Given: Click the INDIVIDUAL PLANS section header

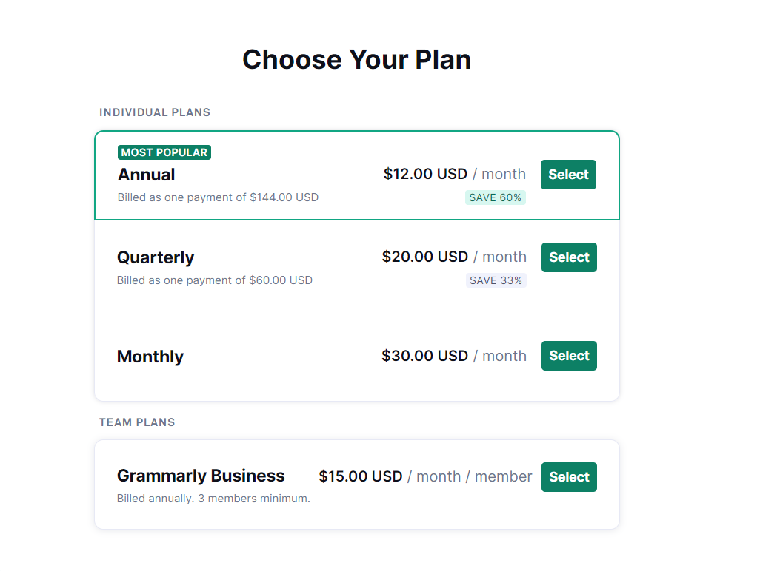Looking at the screenshot, I should click(x=155, y=112).
